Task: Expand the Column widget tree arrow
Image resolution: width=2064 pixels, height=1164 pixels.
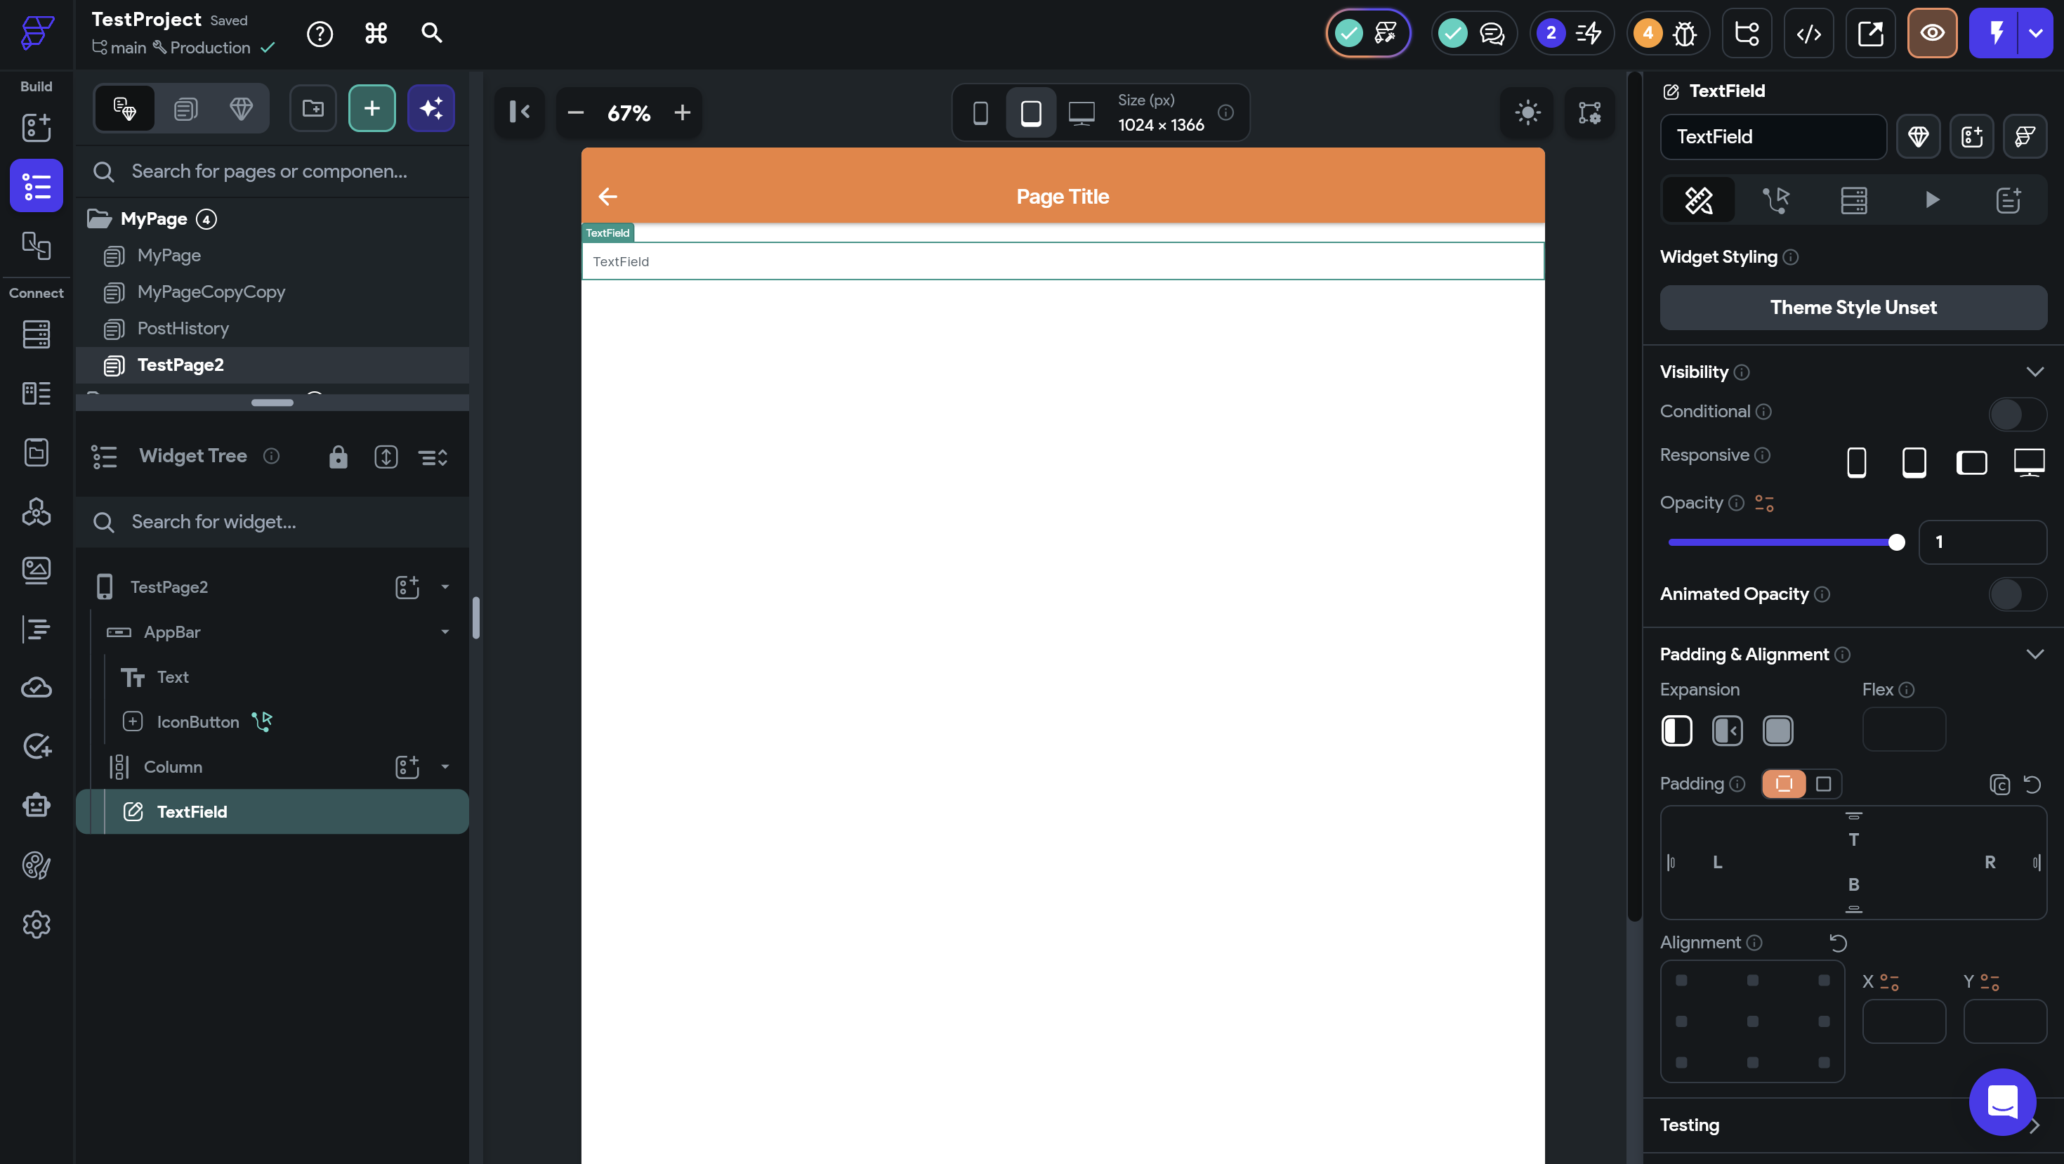Action: point(445,767)
